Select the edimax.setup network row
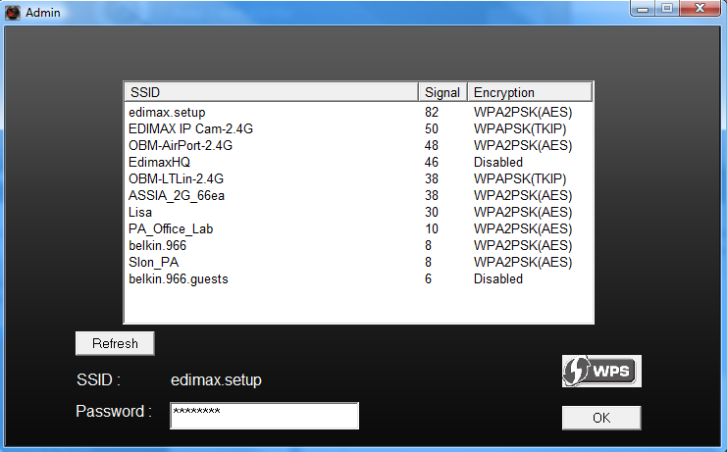Screen dimensions: 727x452 click(358, 112)
